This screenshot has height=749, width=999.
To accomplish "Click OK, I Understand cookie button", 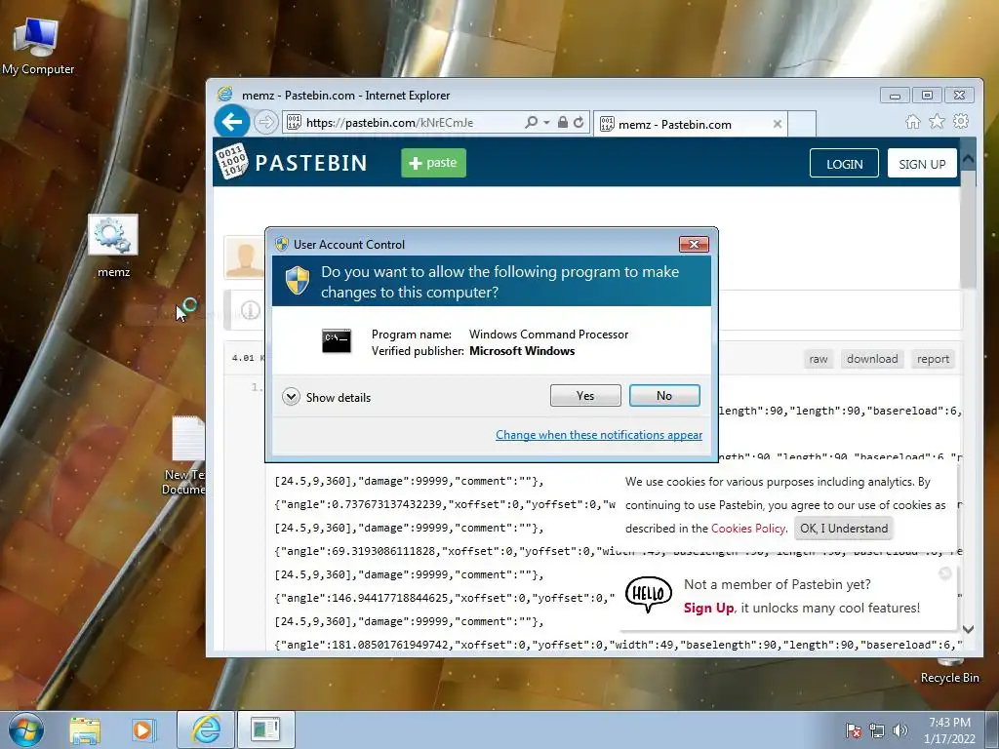I will 844,528.
